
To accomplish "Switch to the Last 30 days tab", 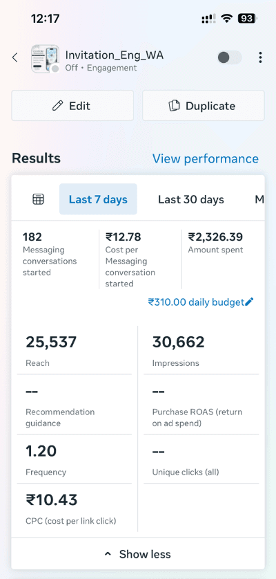I will (191, 199).
